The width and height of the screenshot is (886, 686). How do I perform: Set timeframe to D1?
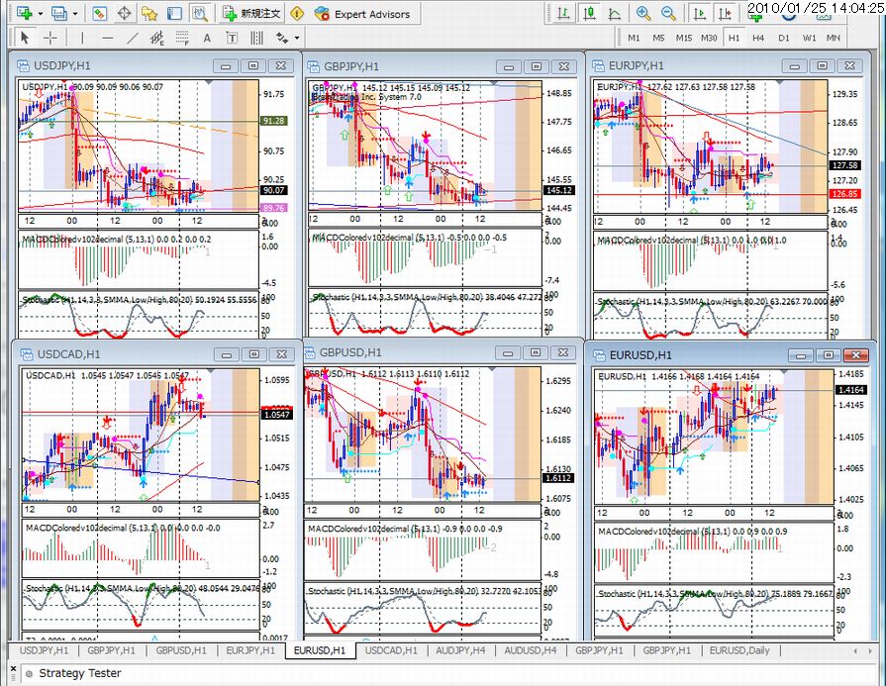pyautogui.click(x=784, y=38)
